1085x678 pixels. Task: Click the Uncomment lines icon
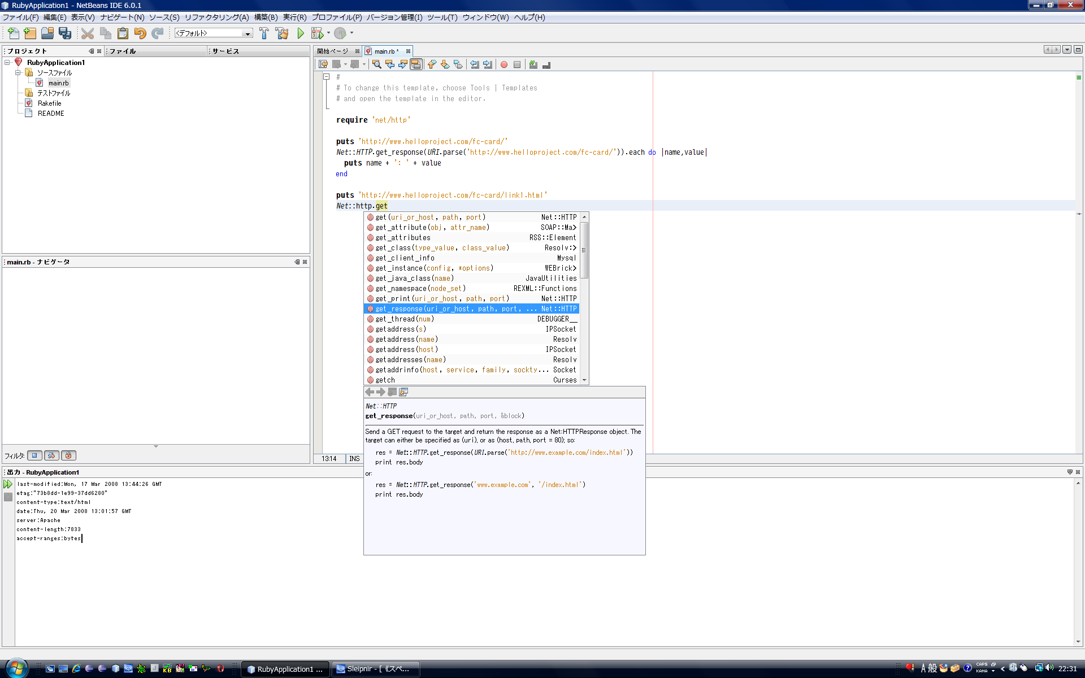click(x=546, y=64)
